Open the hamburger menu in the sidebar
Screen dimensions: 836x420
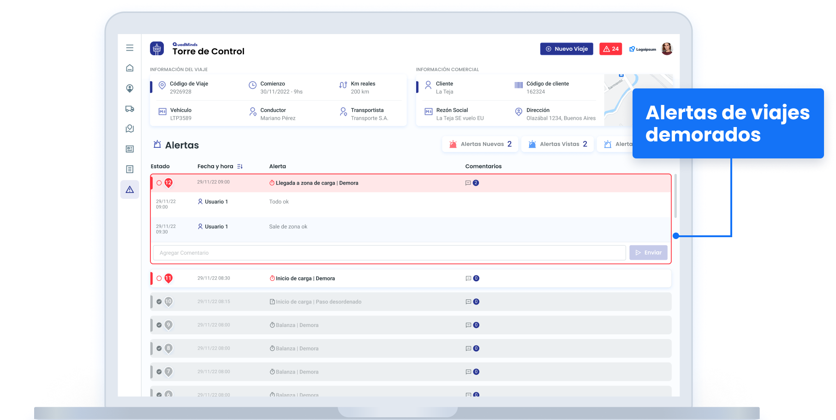(x=130, y=48)
